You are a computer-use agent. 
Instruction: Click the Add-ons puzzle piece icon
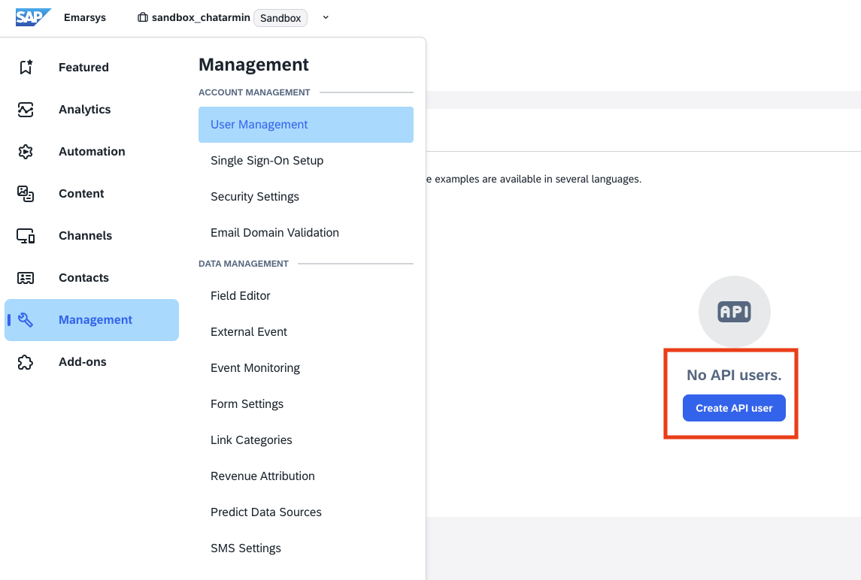(x=26, y=361)
